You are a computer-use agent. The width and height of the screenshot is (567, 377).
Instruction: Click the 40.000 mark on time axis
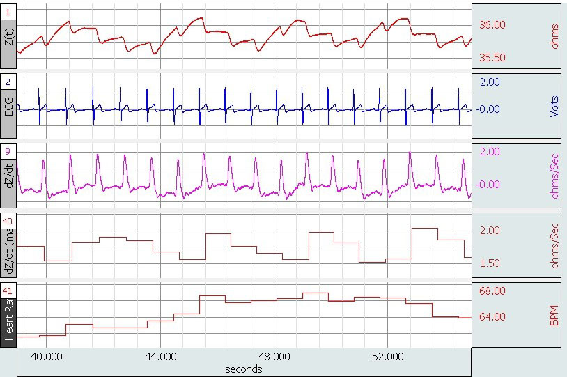47,356
